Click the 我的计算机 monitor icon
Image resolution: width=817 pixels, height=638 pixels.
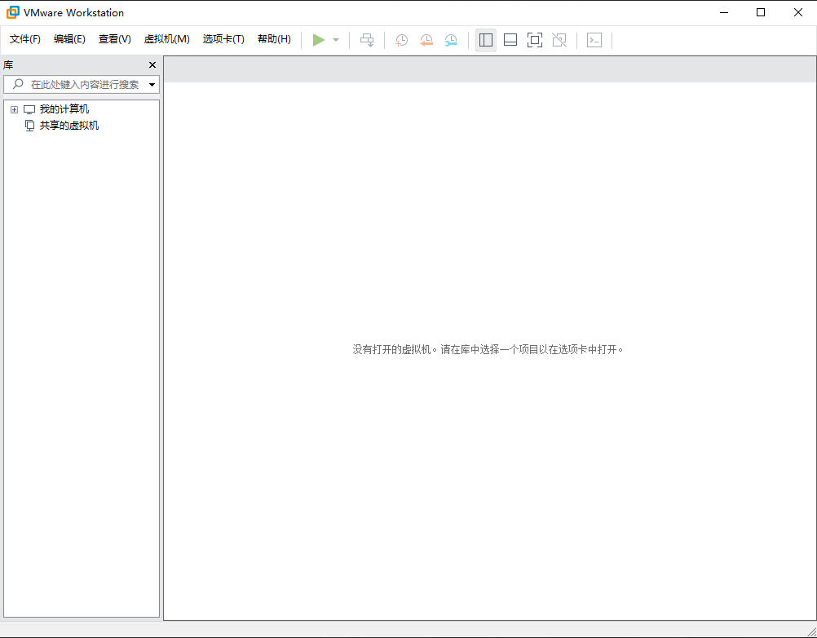pyautogui.click(x=29, y=110)
